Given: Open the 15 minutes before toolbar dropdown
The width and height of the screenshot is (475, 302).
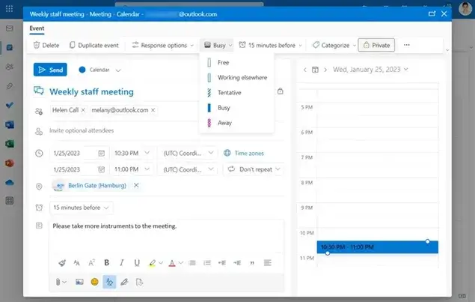Looking at the screenshot, I should (x=271, y=45).
